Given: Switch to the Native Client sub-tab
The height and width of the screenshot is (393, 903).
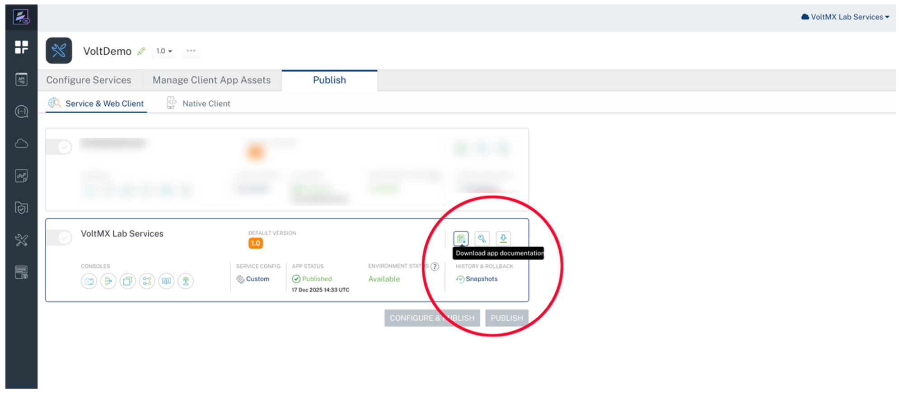Looking at the screenshot, I should coord(199,103).
